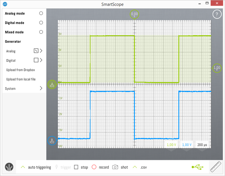Viewport: 225px width, 176px height.
Task: Tick the stop checkbox
Action: (76, 167)
